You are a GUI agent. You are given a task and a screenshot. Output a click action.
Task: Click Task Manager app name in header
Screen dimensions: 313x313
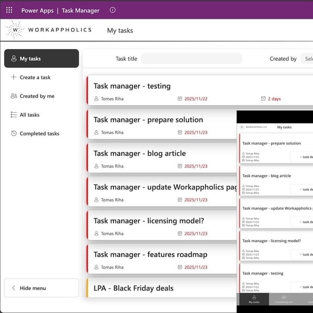pyautogui.click(x=80, y=10)
